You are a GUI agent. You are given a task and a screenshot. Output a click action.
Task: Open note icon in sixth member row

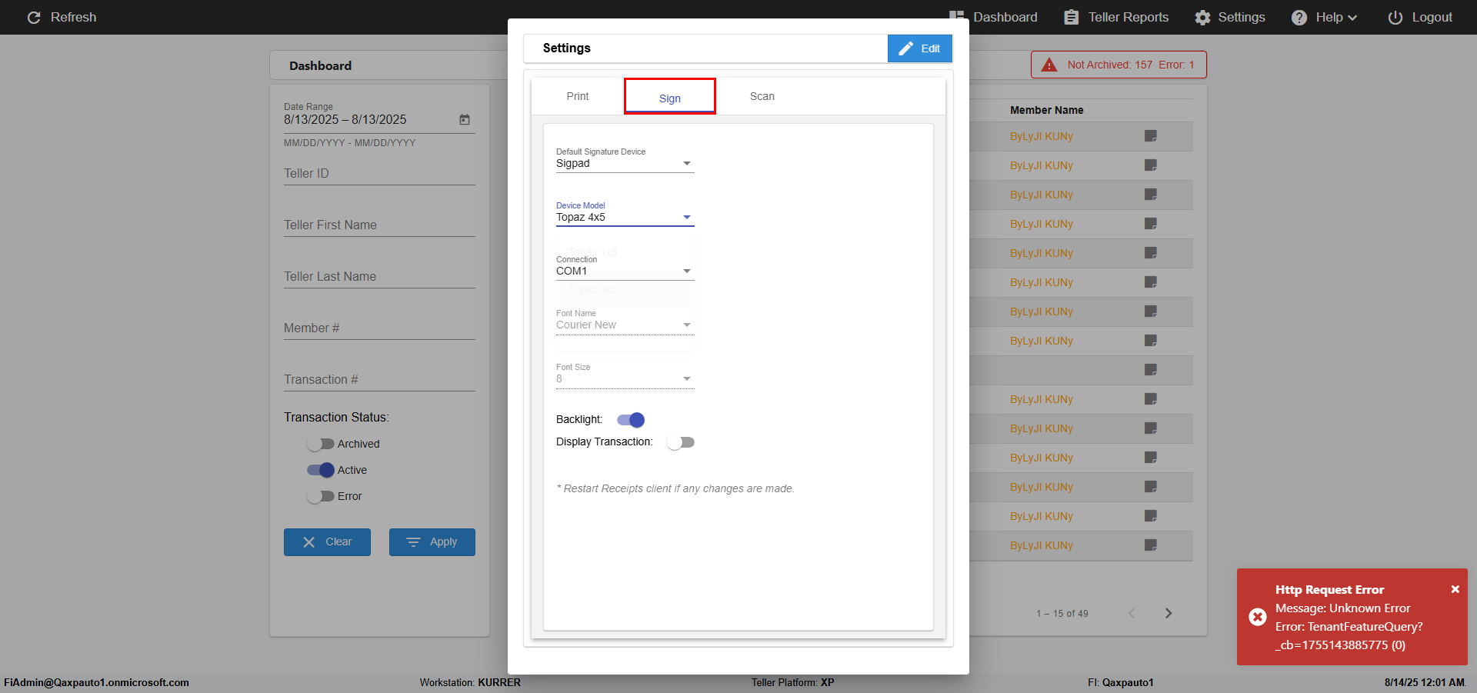tap(1151, 282)
